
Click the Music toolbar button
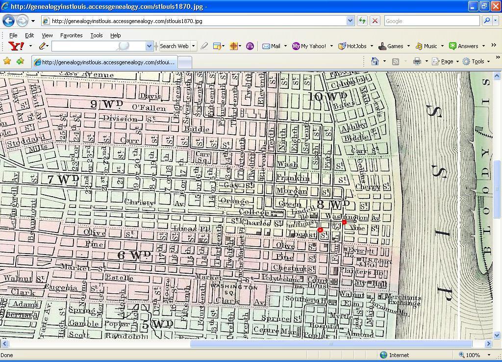427,46
